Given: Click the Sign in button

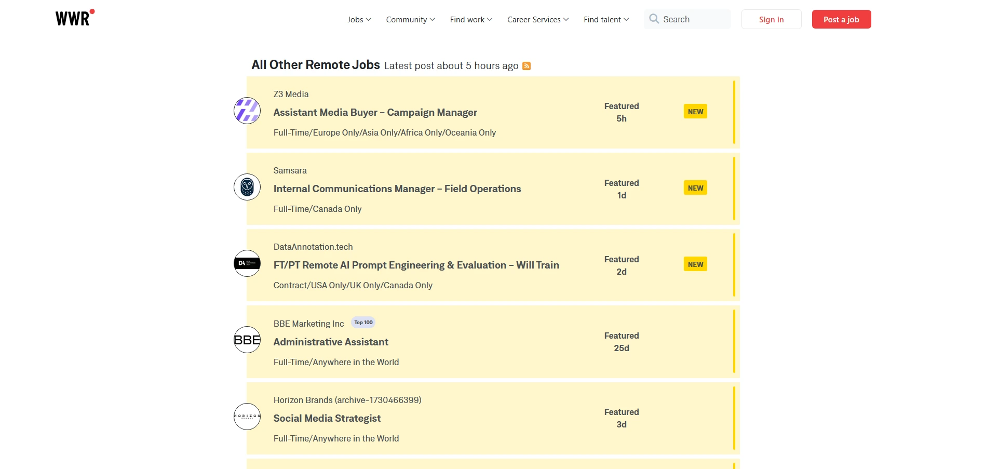Looking at the screenshot, I should [771, 19].
